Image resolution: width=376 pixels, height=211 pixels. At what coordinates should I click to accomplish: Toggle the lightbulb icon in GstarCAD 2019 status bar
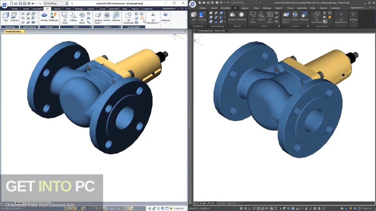click(x=158, y=208)
